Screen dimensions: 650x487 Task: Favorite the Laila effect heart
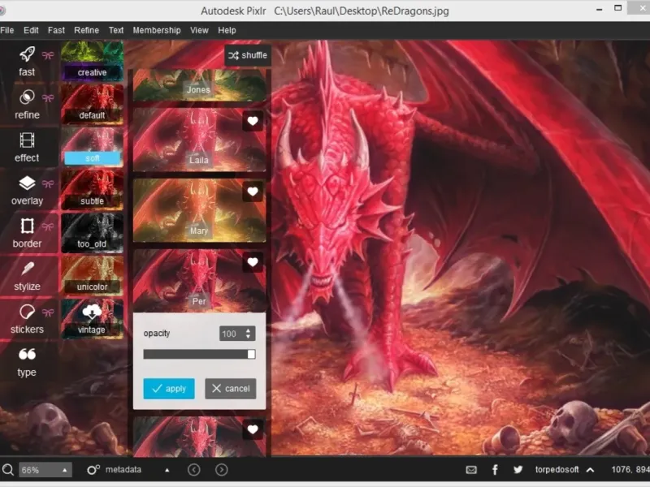pos(253,121)
